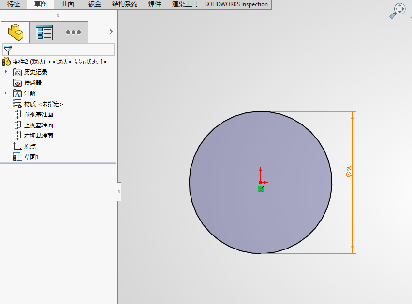Viewport: 412px width, 304px height.
Task: Open the 曲面 tab
Action: 68,4
